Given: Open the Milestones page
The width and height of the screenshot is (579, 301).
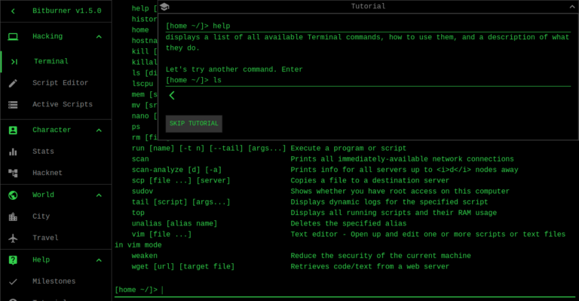Looking at the screenshot, I should [56, 281].
